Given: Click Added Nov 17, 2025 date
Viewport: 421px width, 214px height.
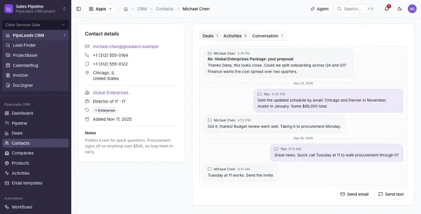Looking at the screenshot, I should (x=112, y=120).
